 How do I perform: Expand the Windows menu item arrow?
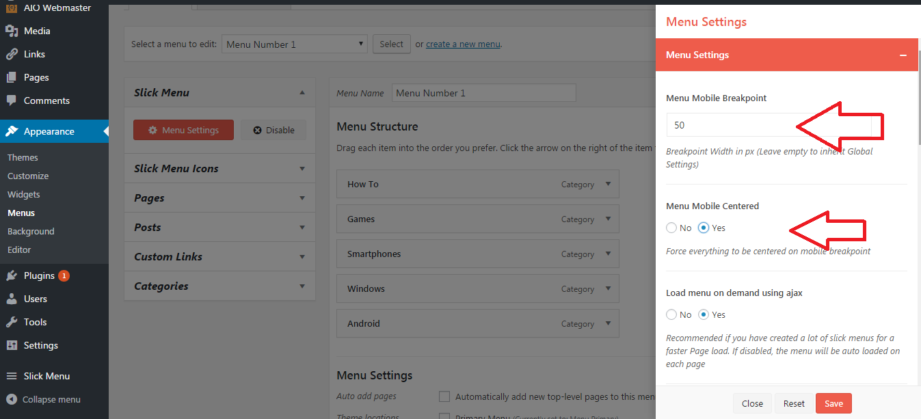pyautogui.click(x=608, y=288)
